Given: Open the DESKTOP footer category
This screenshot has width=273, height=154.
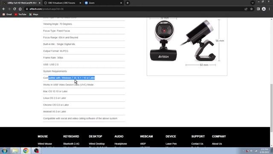Looking at the screenshot, I should pos(96,136).
